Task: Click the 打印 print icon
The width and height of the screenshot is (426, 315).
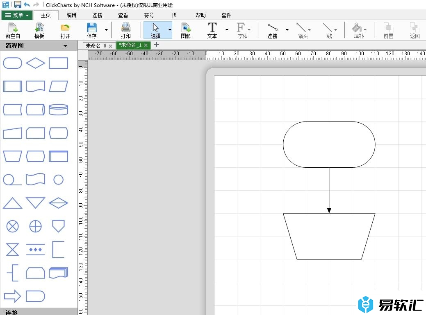Action: click(125, 30)
